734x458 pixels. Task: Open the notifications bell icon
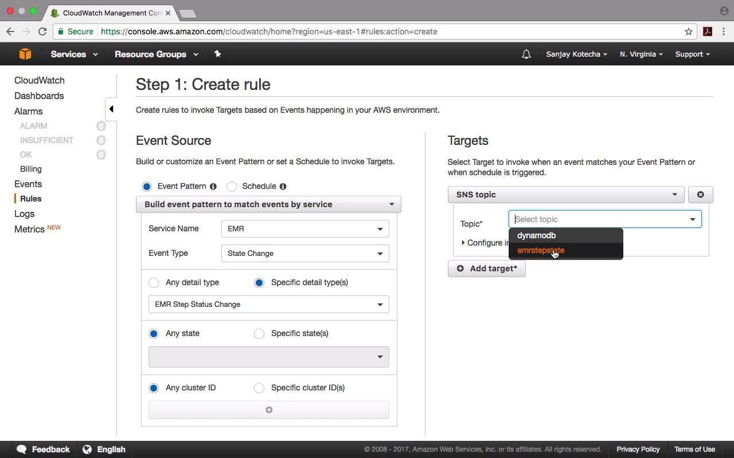pyautogui.click(x=526, y=54)
